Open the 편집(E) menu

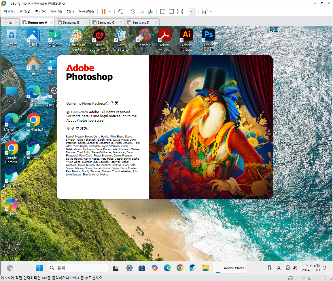click(x=25, y=12)
